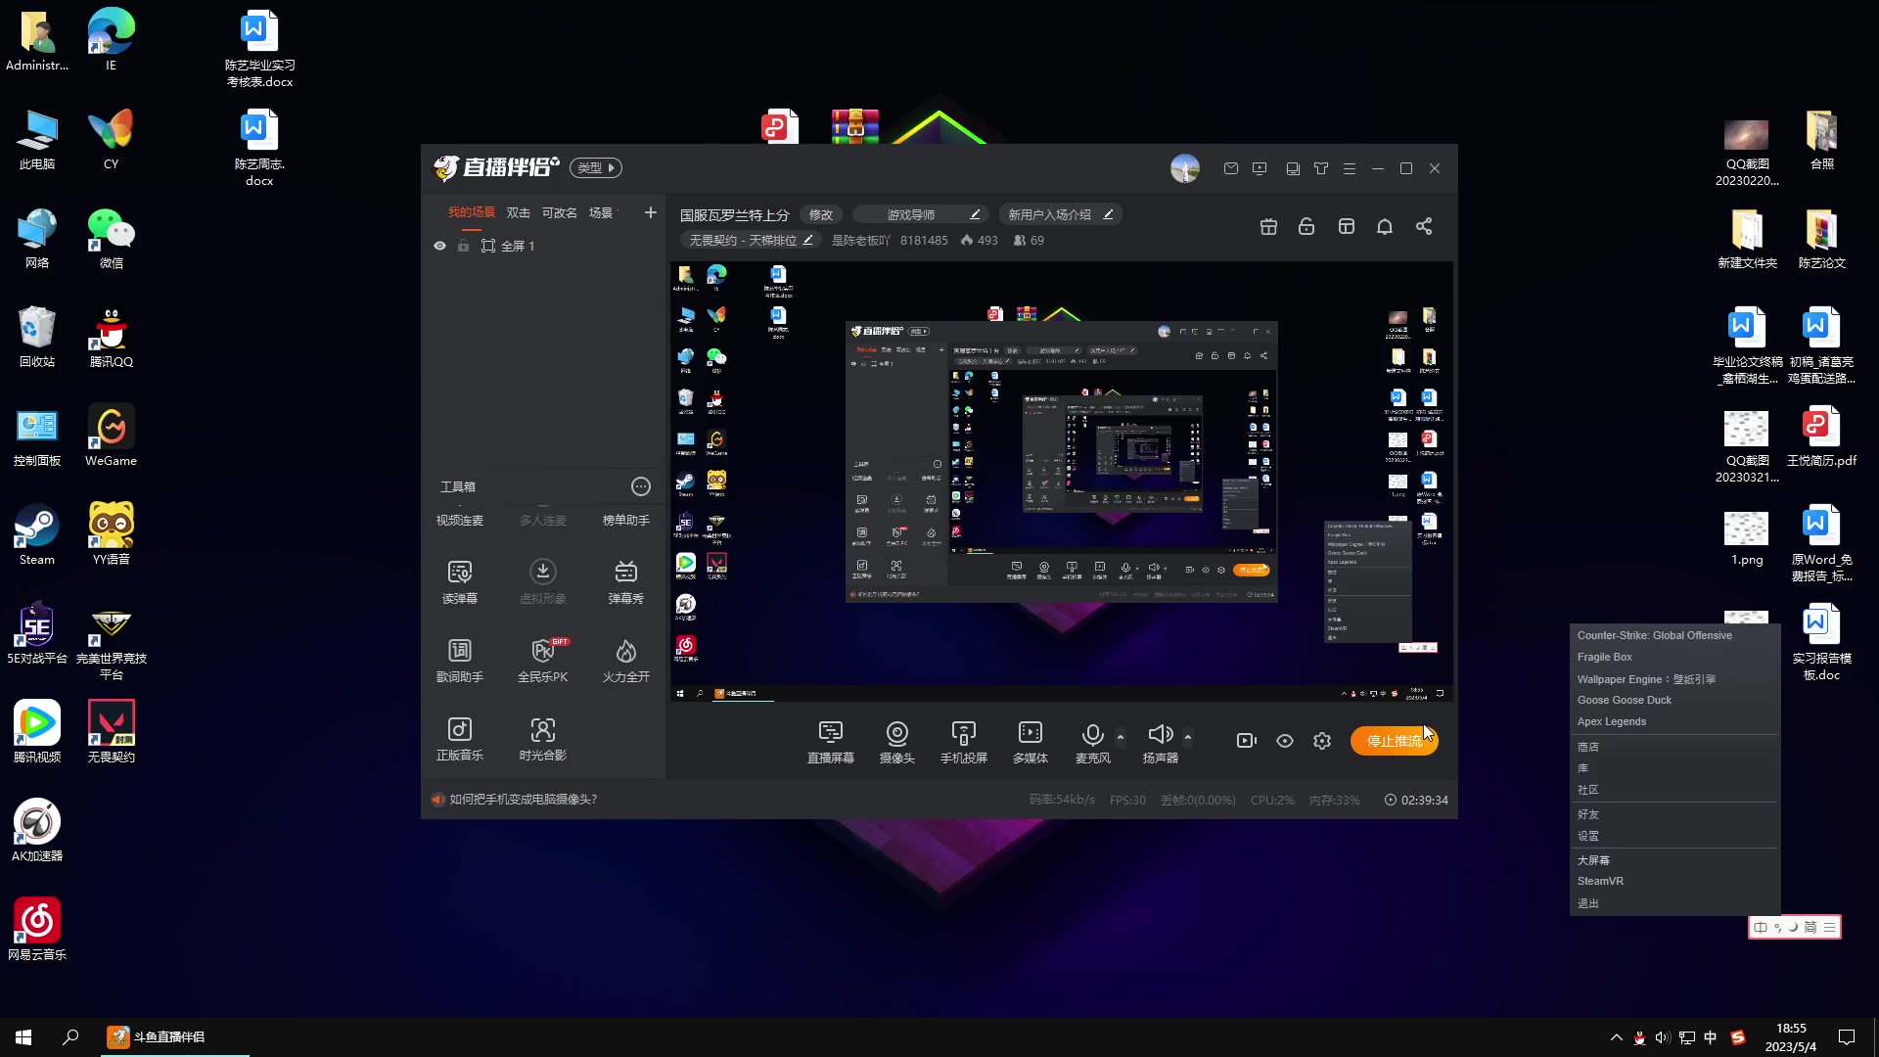Expand the microphone options arrow
The height and width of the screenshot is (1057, 1879).
tap(1120, 736)
